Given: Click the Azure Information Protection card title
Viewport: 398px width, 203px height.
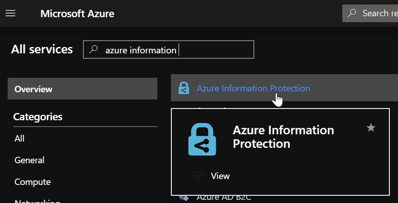Looking at the screenshot, I should tap(283, 137).
